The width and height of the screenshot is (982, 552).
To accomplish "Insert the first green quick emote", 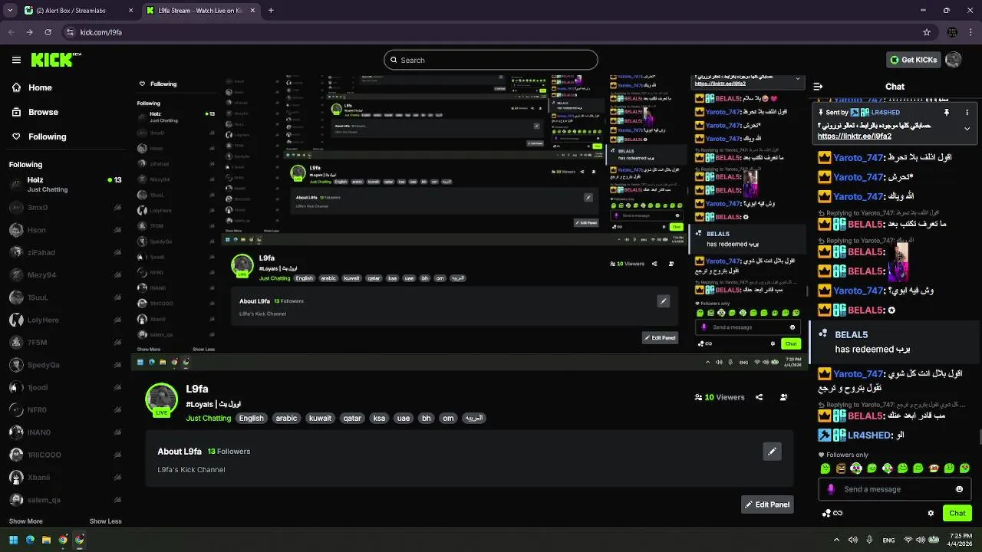I will coord(825,468).
